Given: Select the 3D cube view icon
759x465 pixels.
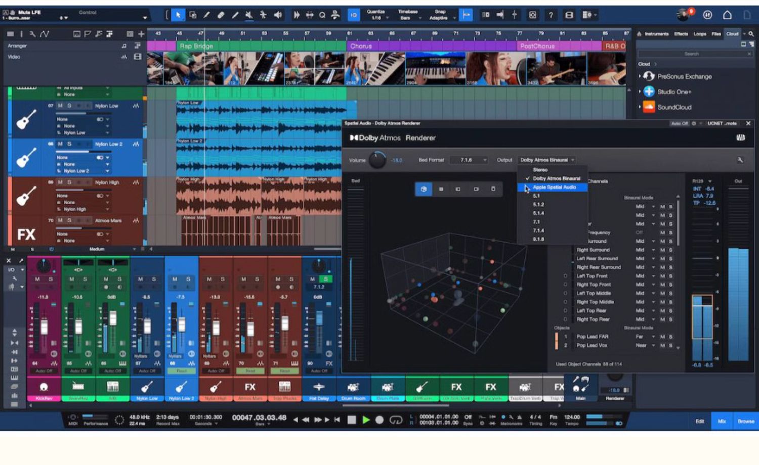Looking at the screenshot, I should click(x=424, y=189).
